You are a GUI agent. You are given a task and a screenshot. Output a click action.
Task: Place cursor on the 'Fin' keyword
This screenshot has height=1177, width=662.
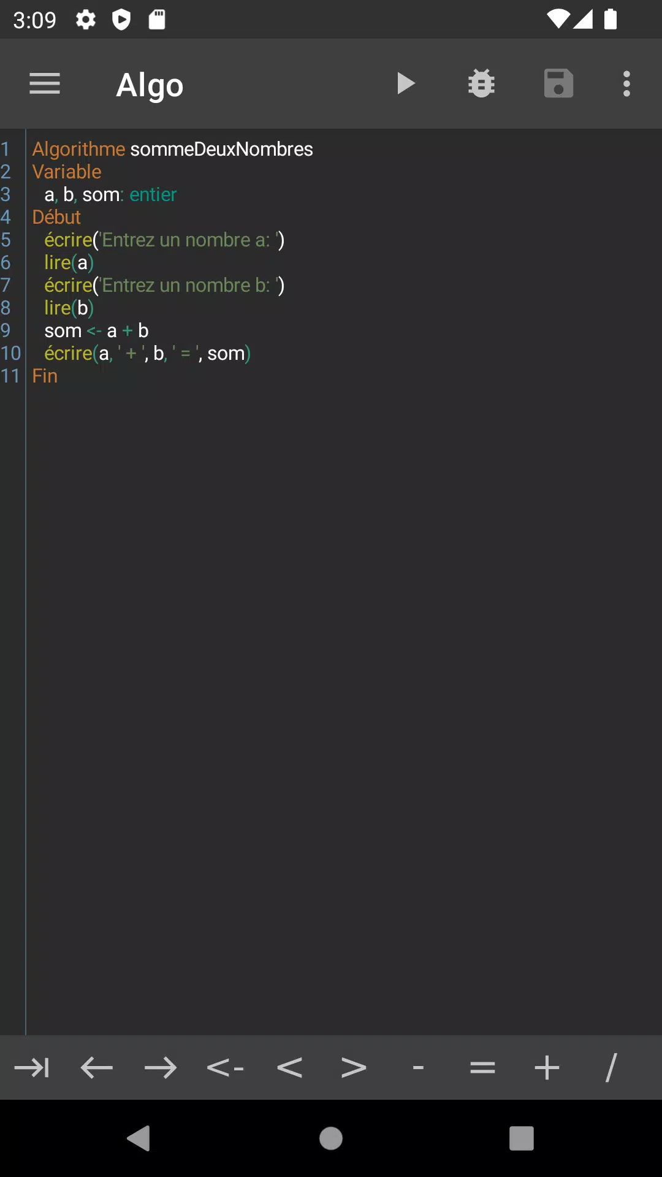45,376
